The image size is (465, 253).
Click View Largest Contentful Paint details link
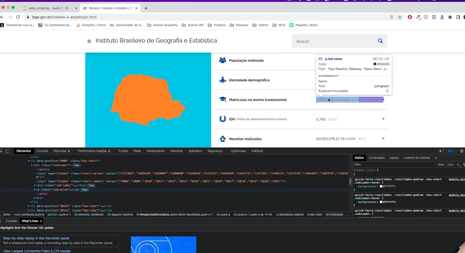(x=37, y=251)
